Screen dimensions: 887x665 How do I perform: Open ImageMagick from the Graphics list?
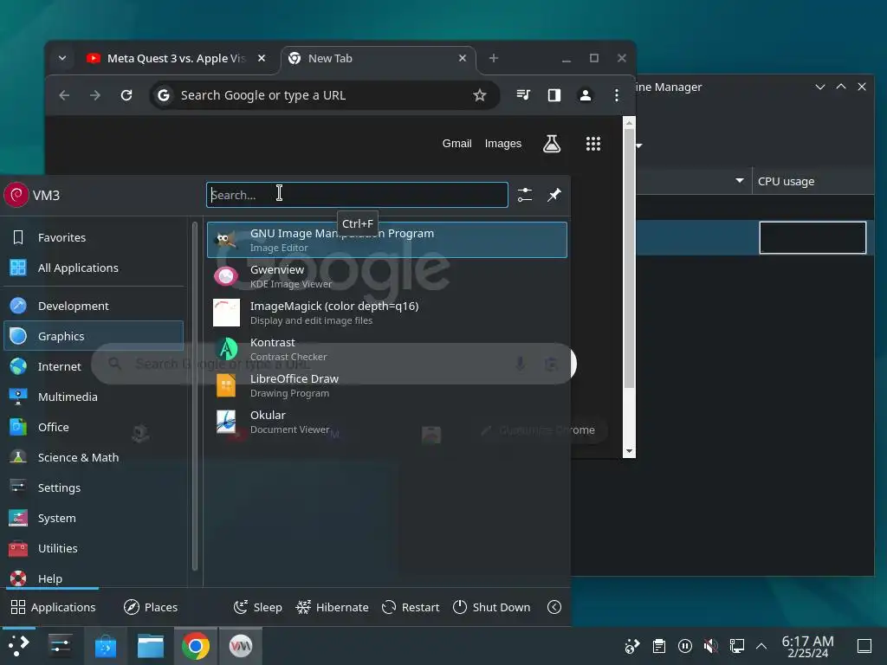pos(387,313)
